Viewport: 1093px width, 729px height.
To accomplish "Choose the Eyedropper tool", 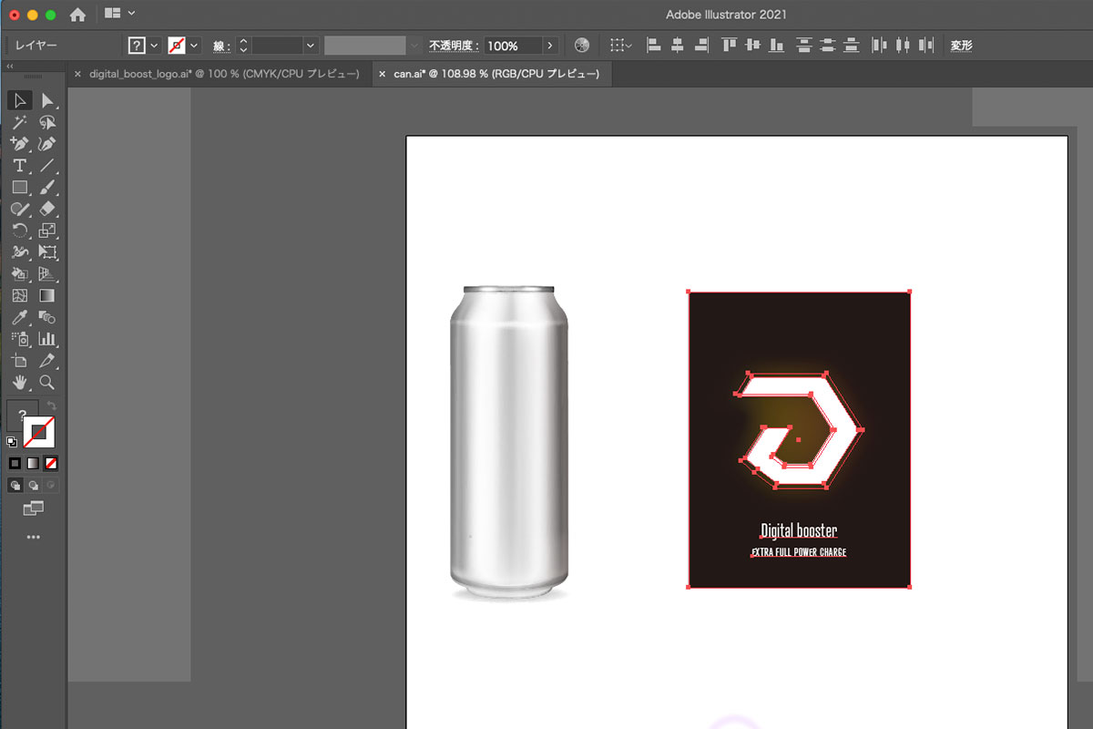I will pos(19,317).
